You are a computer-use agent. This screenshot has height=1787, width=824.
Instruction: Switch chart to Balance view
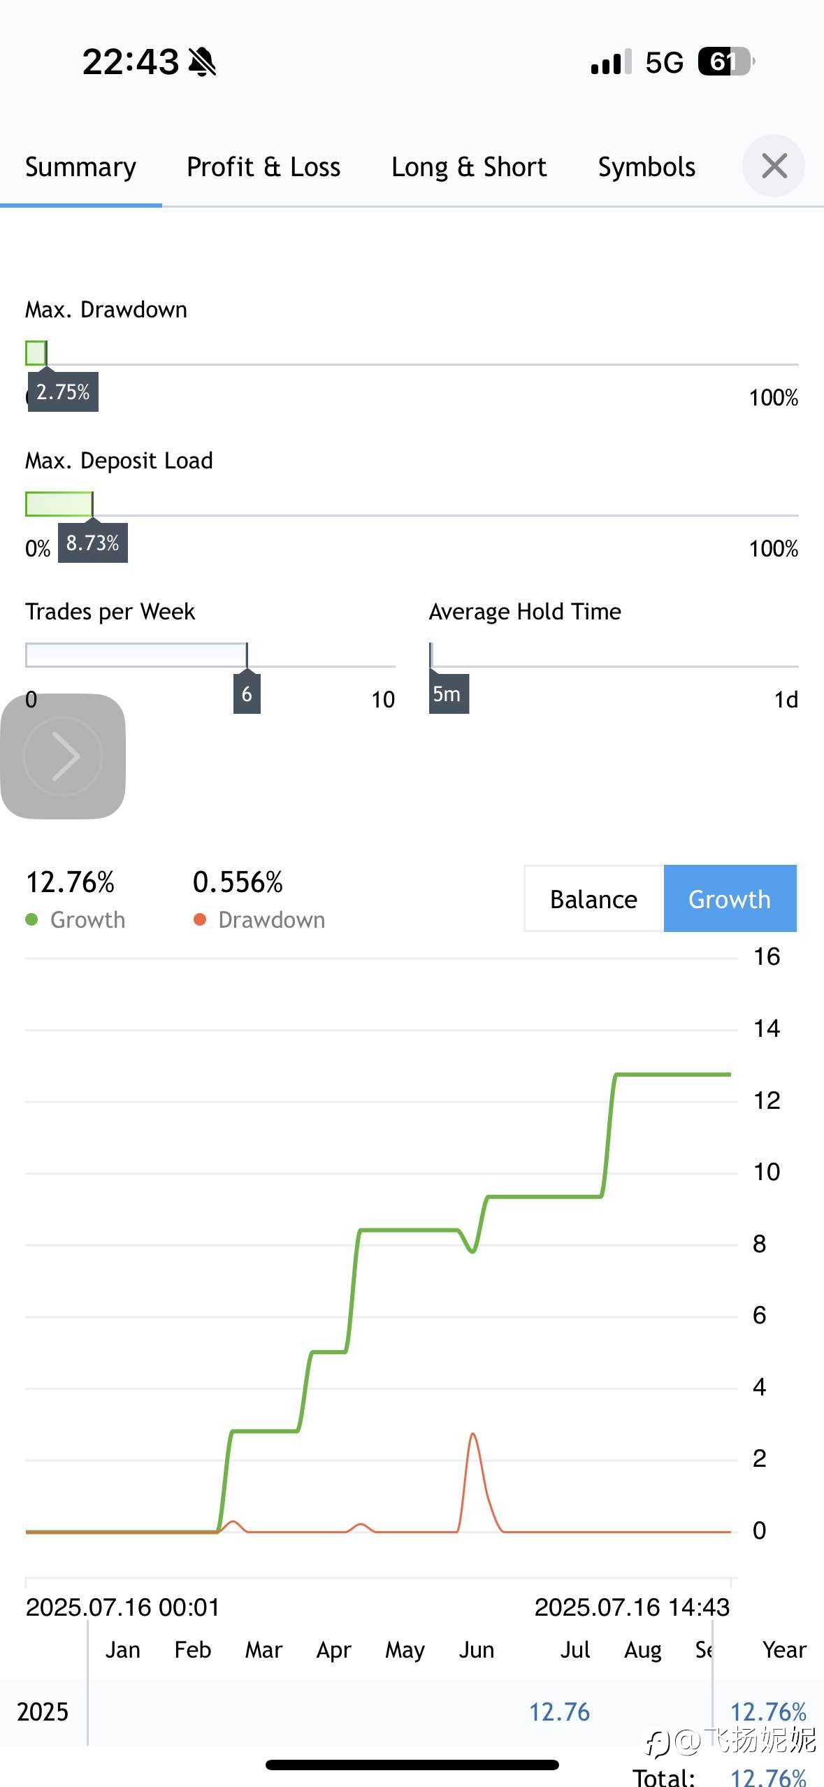(594, 898)
